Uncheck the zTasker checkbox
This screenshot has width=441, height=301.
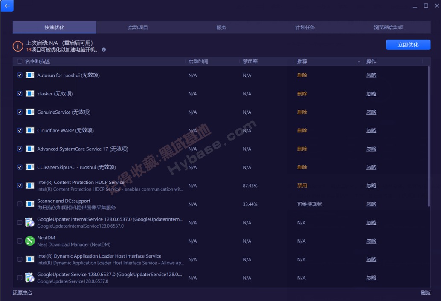point(20,94)
